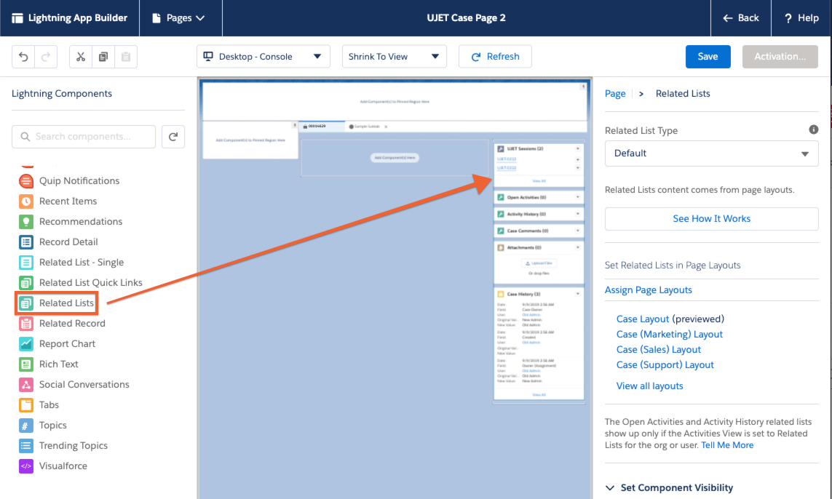The image size is (832, 499).
Task: Select the Report Chart component icon
Action: [26, 344]
